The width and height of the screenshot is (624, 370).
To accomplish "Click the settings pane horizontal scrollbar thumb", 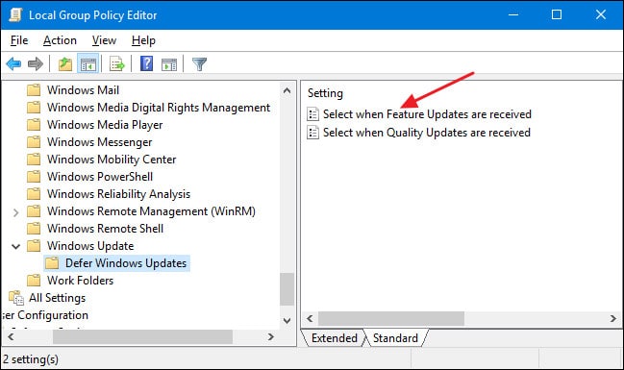I will coord(391,319).
